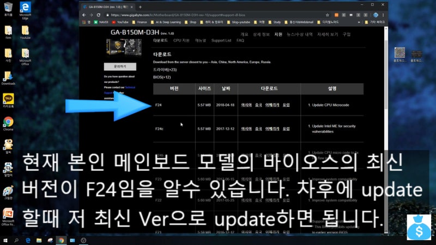Download F24 BIOS from 아메리카 server

272,105
